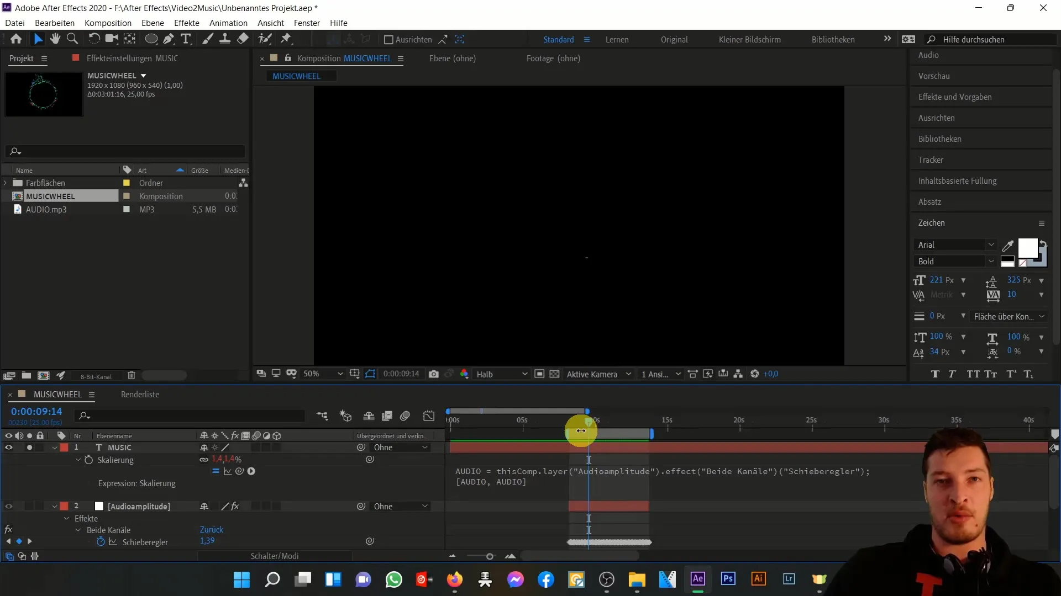The width and height of the screenshot is (1061, 596).
Task: Expand the Farbflächen folder
Action: 6,183
